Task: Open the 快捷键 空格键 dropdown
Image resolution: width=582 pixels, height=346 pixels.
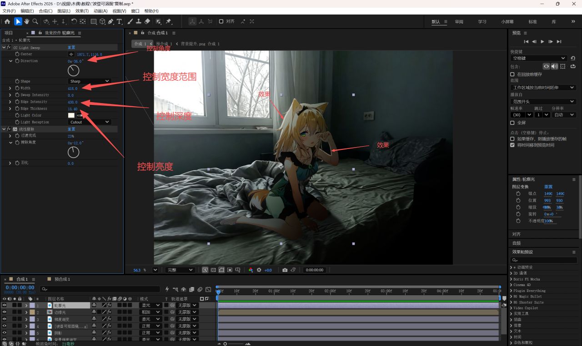Action: point(538,58)
